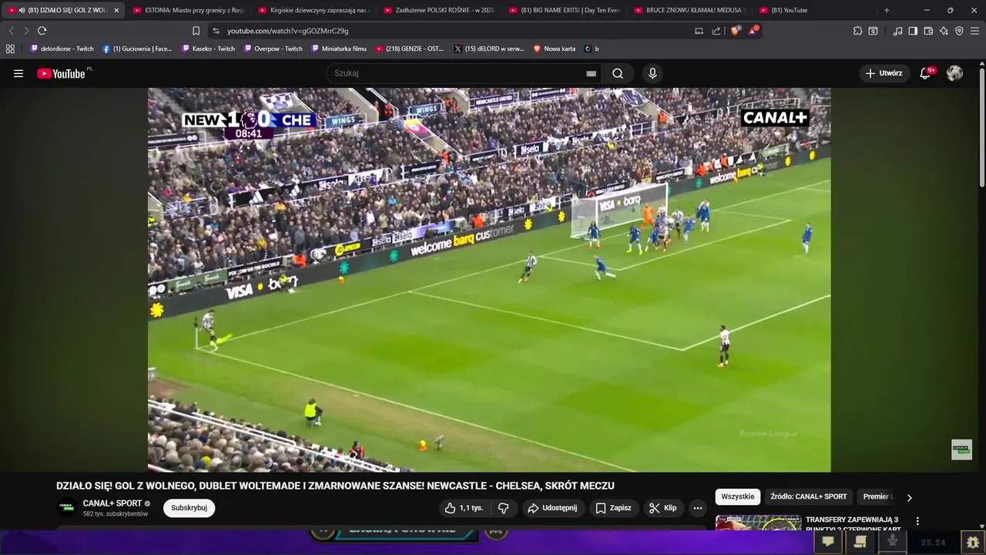Viewport: 986px width, 555px height.
Task: Toggle the browser sidebar panel
Action: [x=913, y=31]
